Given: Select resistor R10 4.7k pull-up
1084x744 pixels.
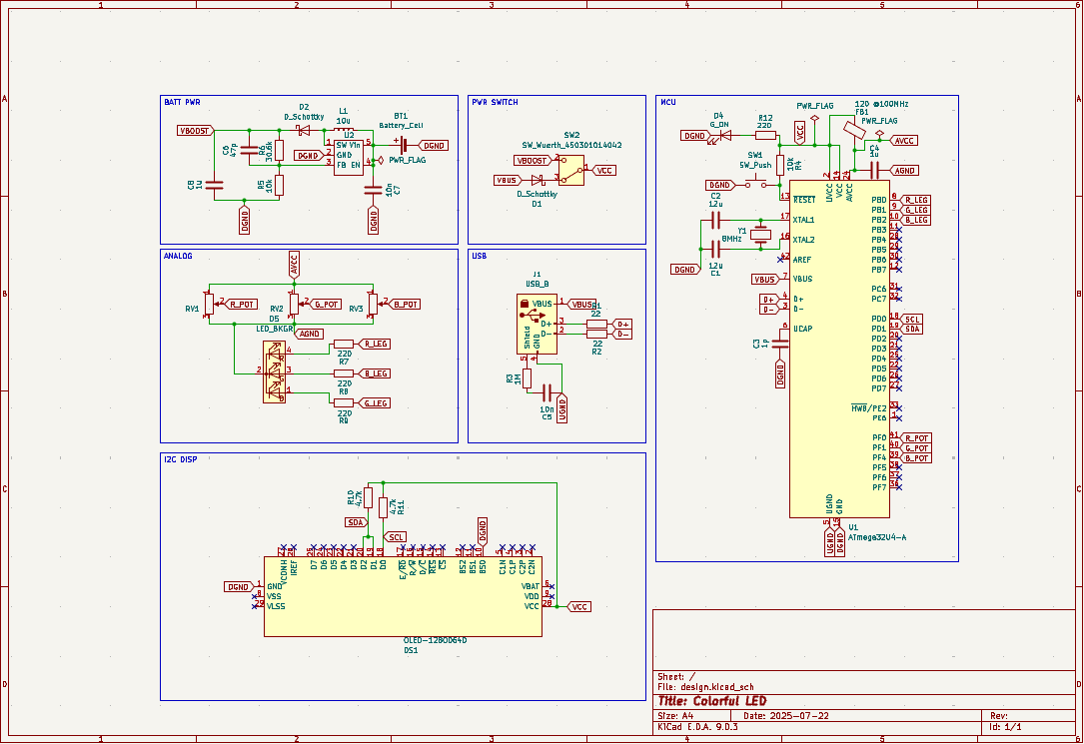Looking at the screenshot, I should (369, 497).
